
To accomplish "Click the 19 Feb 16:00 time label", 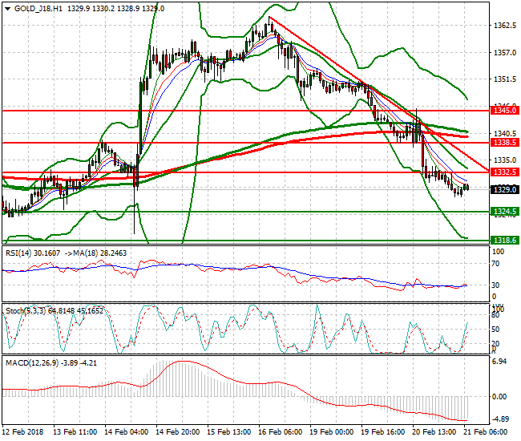I will [x=383, y=432].
